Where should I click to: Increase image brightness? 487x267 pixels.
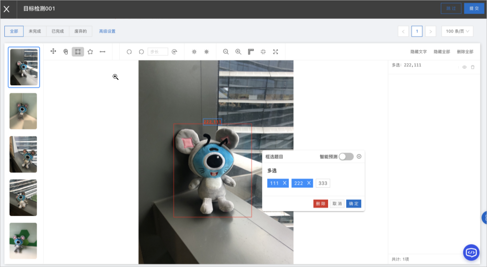[x=207, y=52]
